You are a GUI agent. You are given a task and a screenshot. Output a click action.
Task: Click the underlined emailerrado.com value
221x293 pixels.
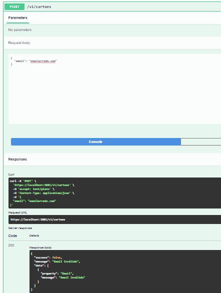point(43,61)
